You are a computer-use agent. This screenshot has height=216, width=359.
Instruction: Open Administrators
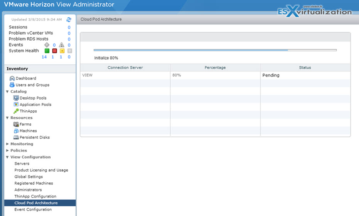[x=28, y=190]
